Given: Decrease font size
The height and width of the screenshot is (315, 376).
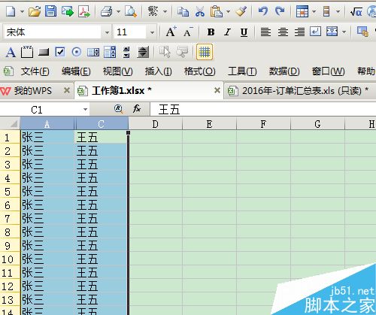Looking at the screenshot, I should tap(188, 32).
